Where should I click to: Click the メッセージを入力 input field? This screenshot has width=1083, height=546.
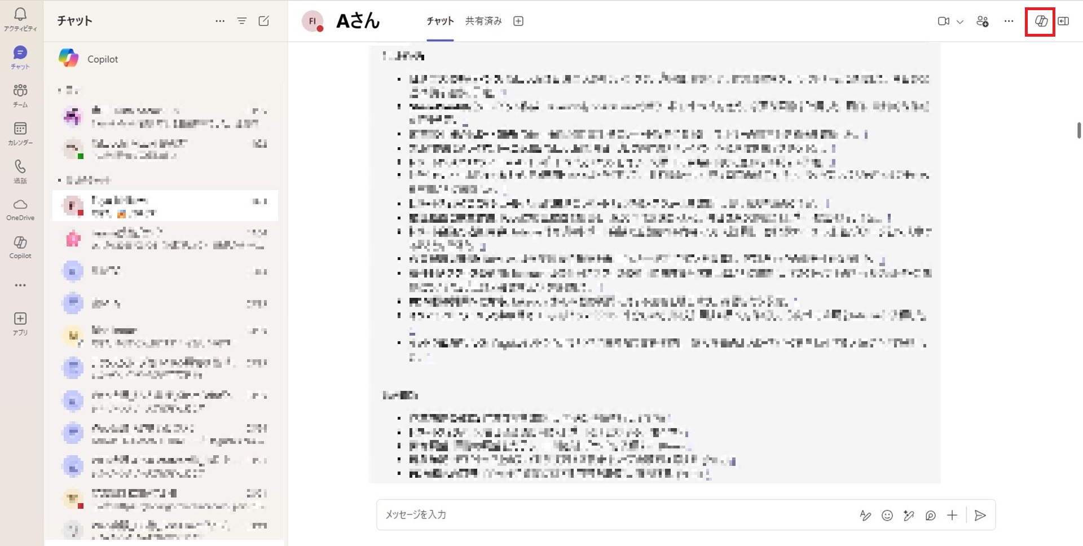(564, 515)
